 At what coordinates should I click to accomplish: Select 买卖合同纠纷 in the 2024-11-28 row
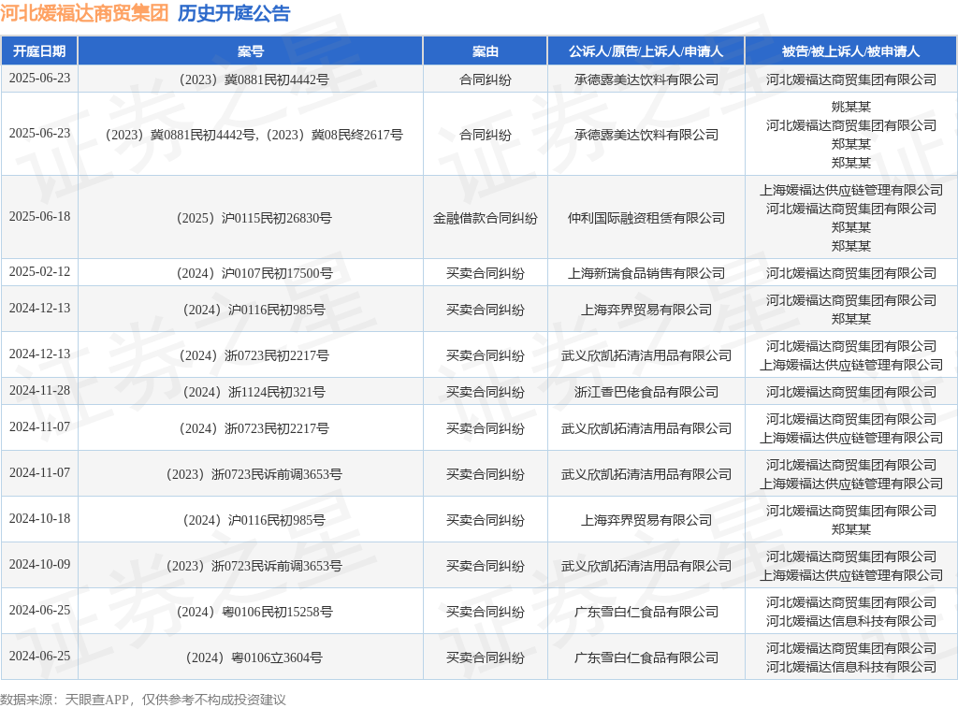coord(486,392)
